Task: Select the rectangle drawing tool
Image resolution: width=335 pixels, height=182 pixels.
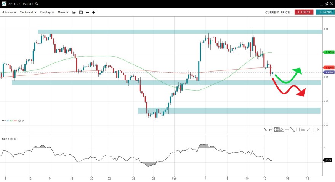Action: (298, 129)
